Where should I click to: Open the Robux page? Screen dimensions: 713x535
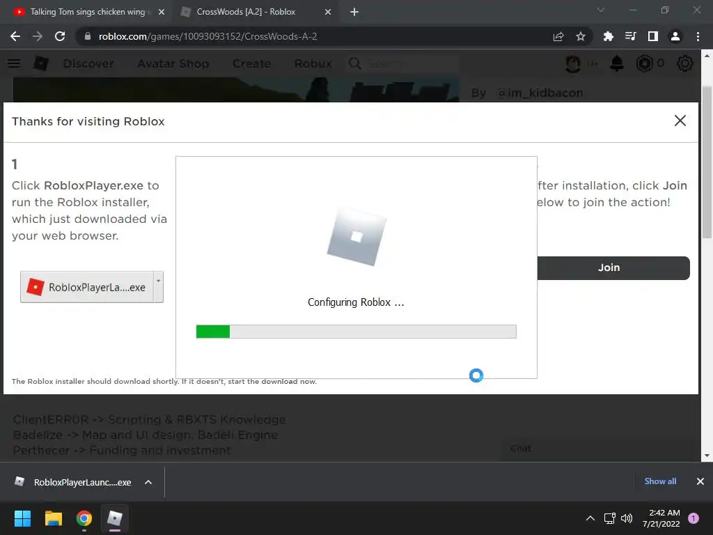tap(313, 63)
